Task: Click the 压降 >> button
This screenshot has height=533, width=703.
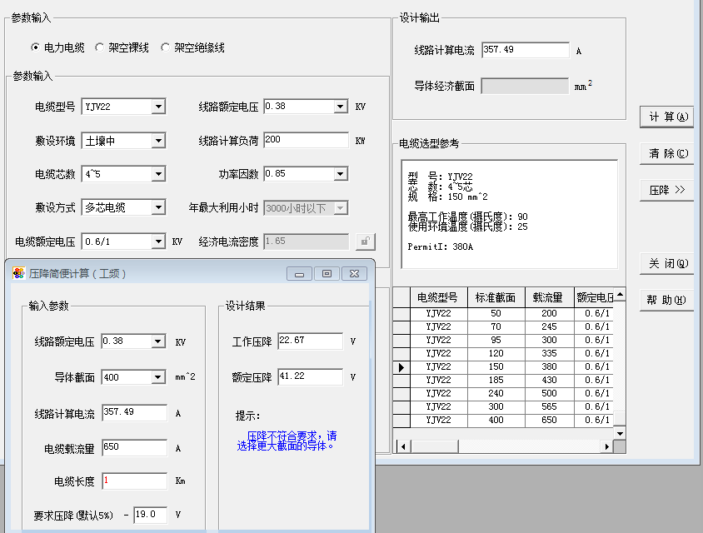Action: tap(666, 190)
